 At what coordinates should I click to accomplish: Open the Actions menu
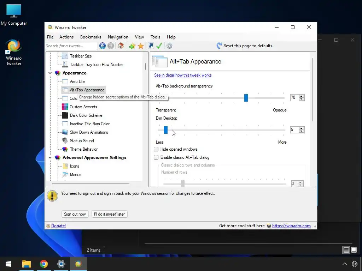click(66, 37)
